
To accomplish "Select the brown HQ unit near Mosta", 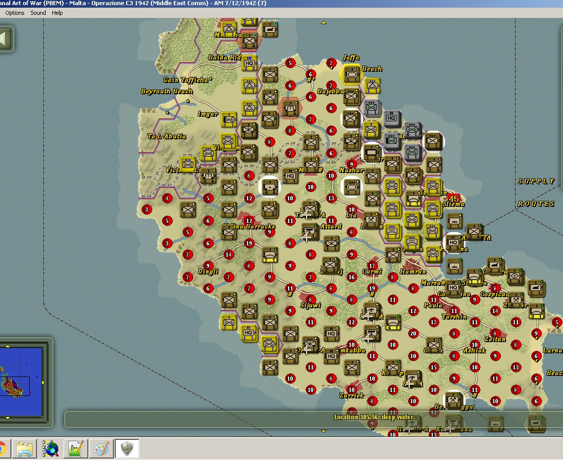I will point(290,177).
